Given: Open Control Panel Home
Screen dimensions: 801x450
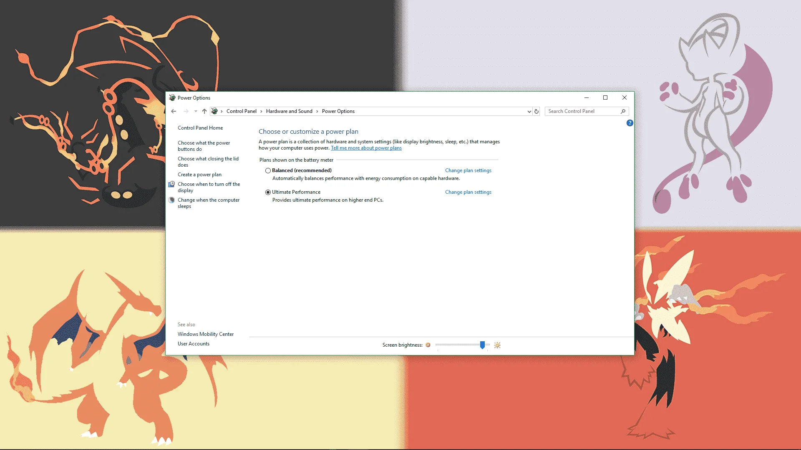Looking at the screenshot, I should tap(200, 128).
